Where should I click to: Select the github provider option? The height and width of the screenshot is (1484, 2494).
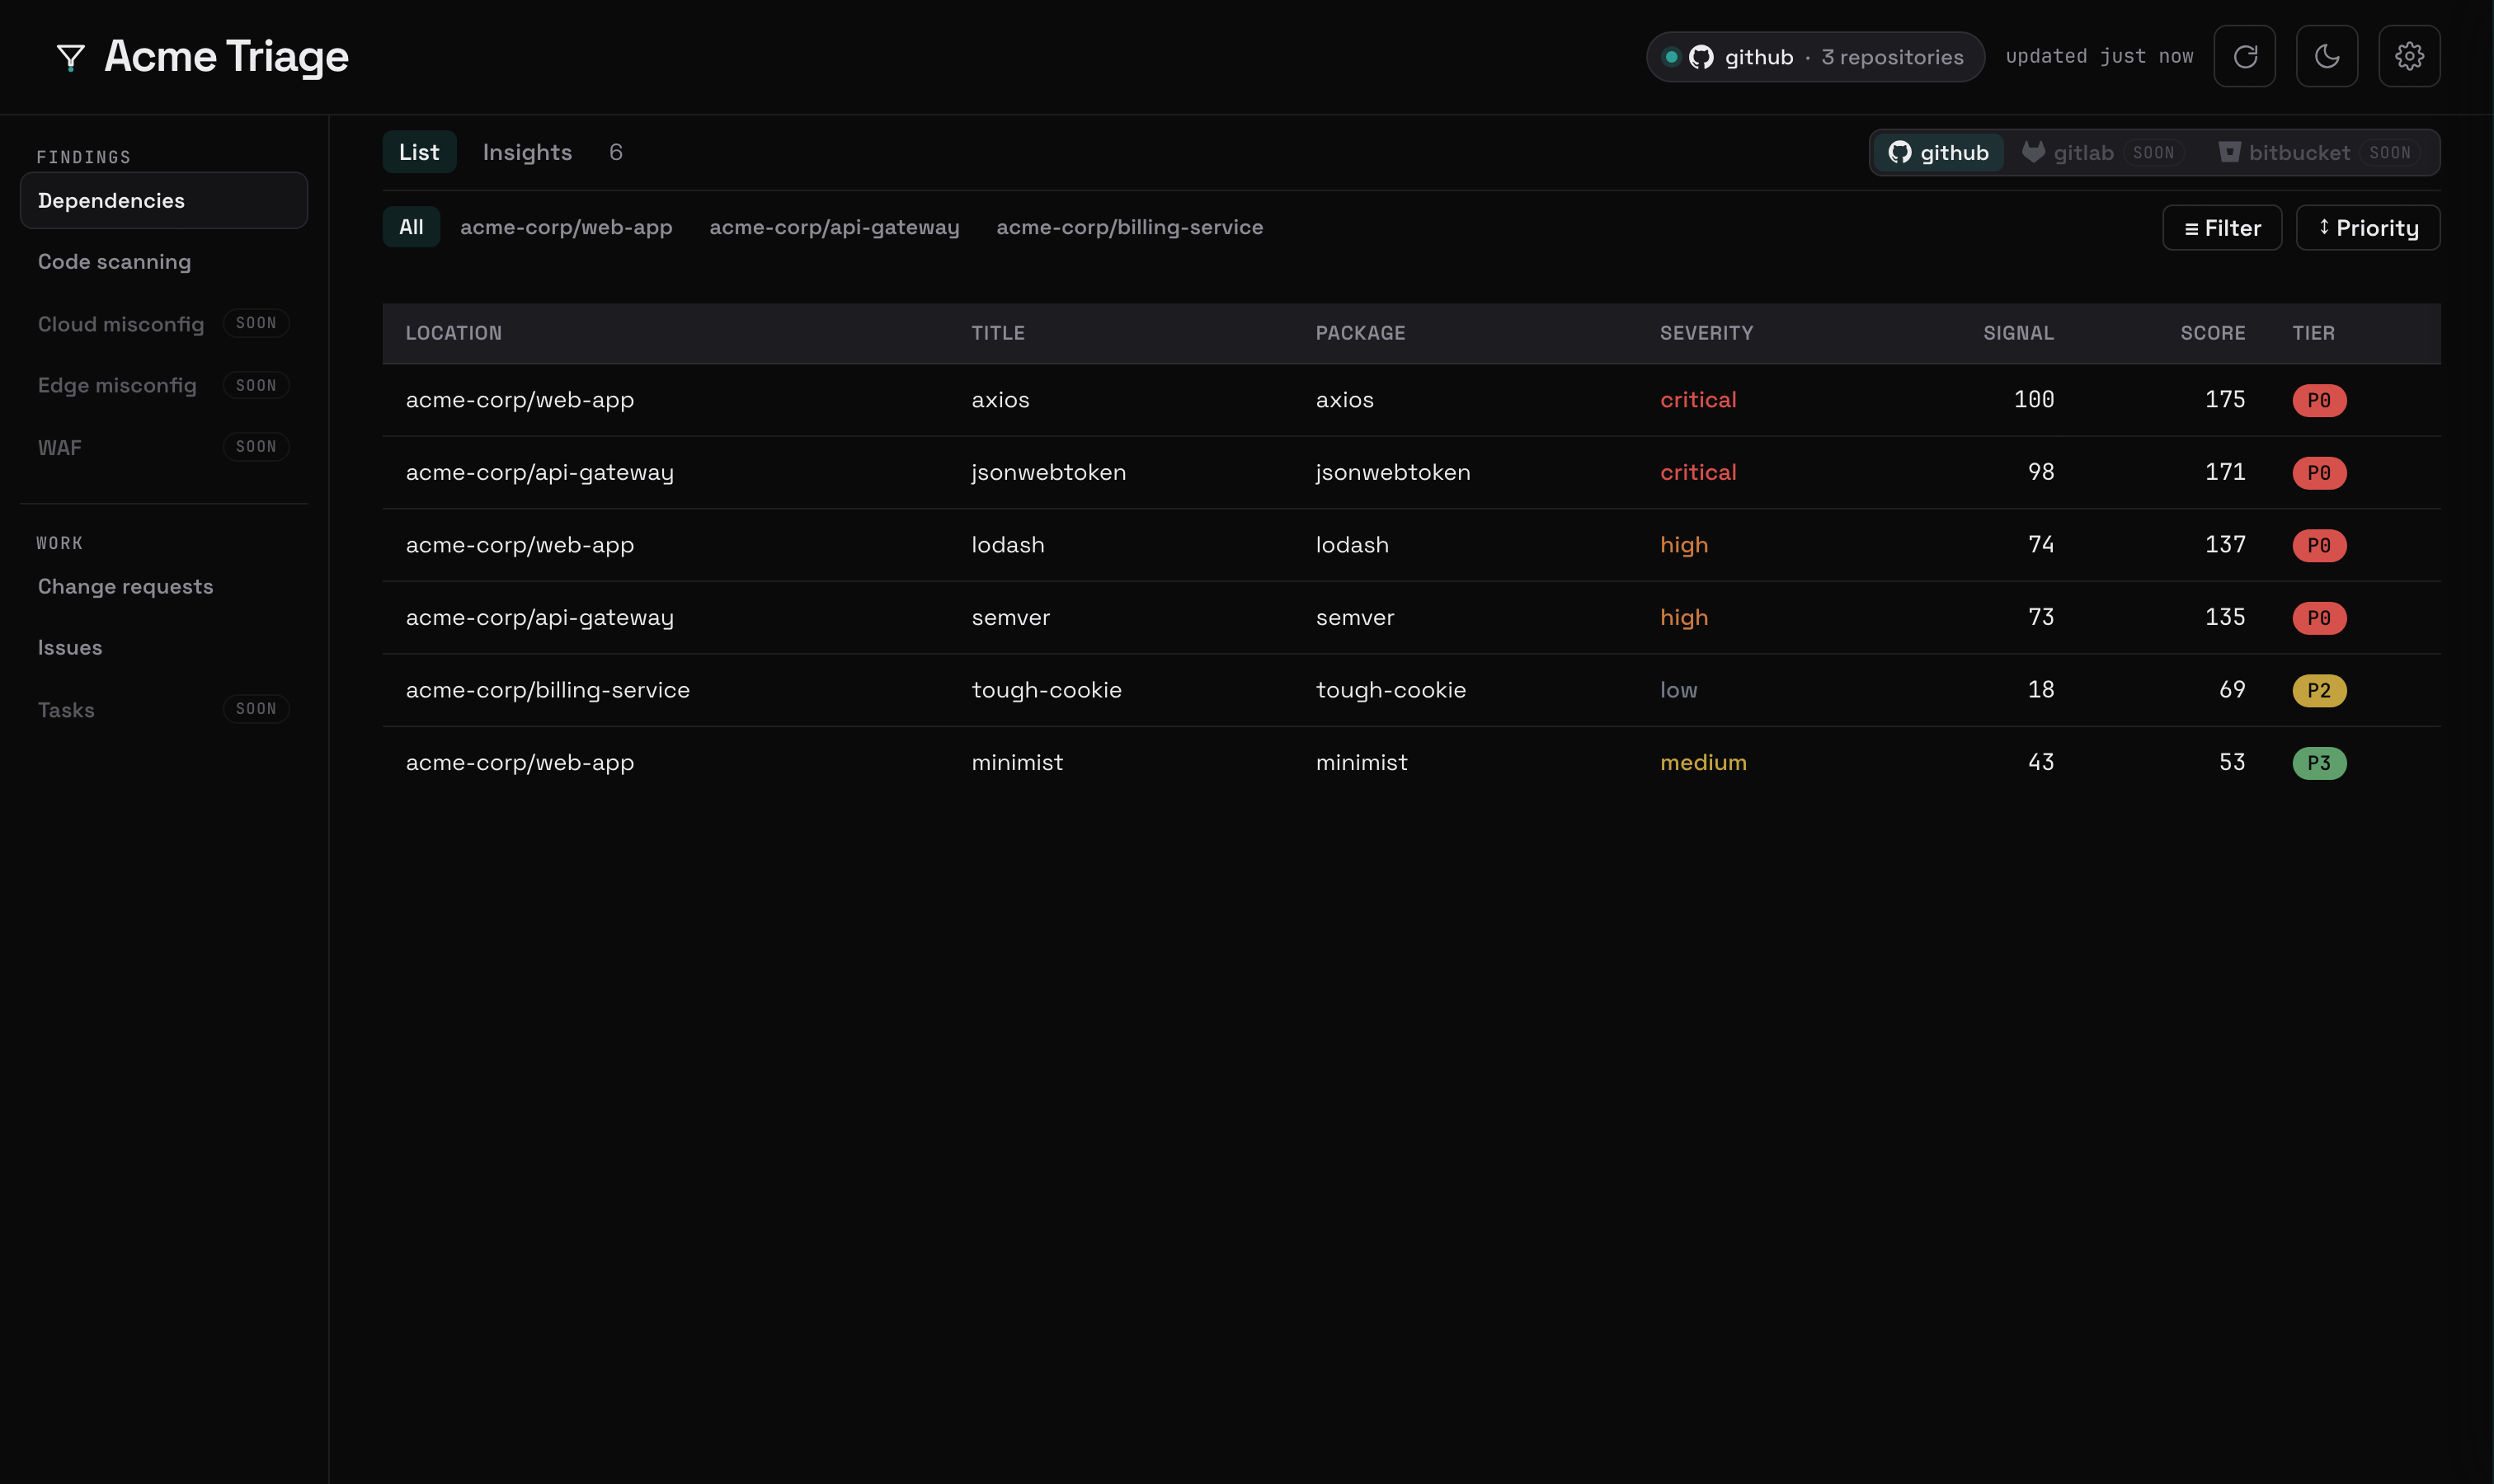click(x=1938, y=152)
